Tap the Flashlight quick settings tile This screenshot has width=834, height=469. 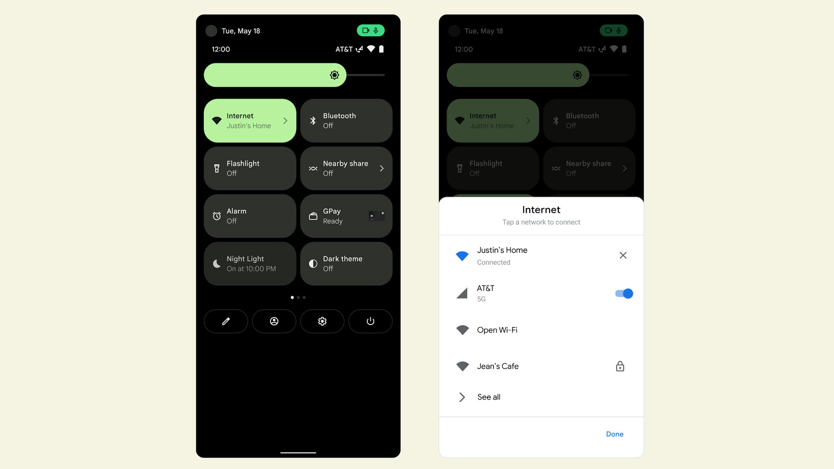pos(250,168)
